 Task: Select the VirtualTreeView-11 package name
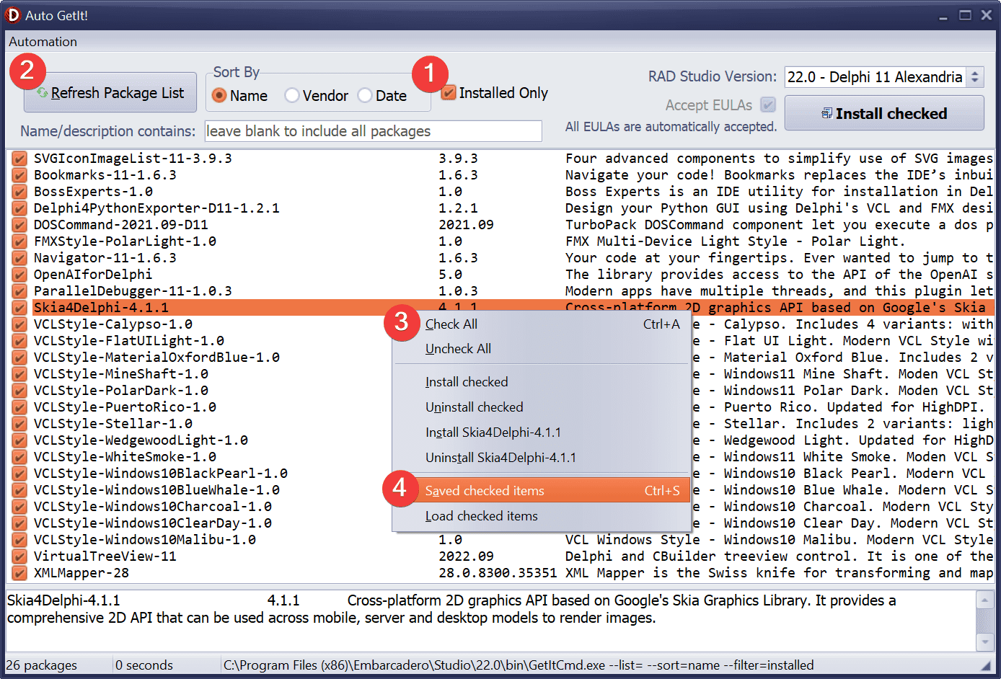[105, 556]
